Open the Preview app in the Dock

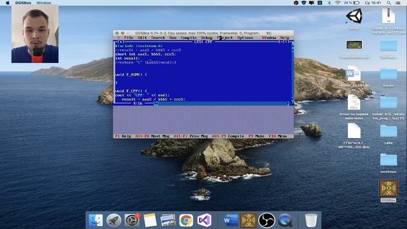tap(168, 220)
